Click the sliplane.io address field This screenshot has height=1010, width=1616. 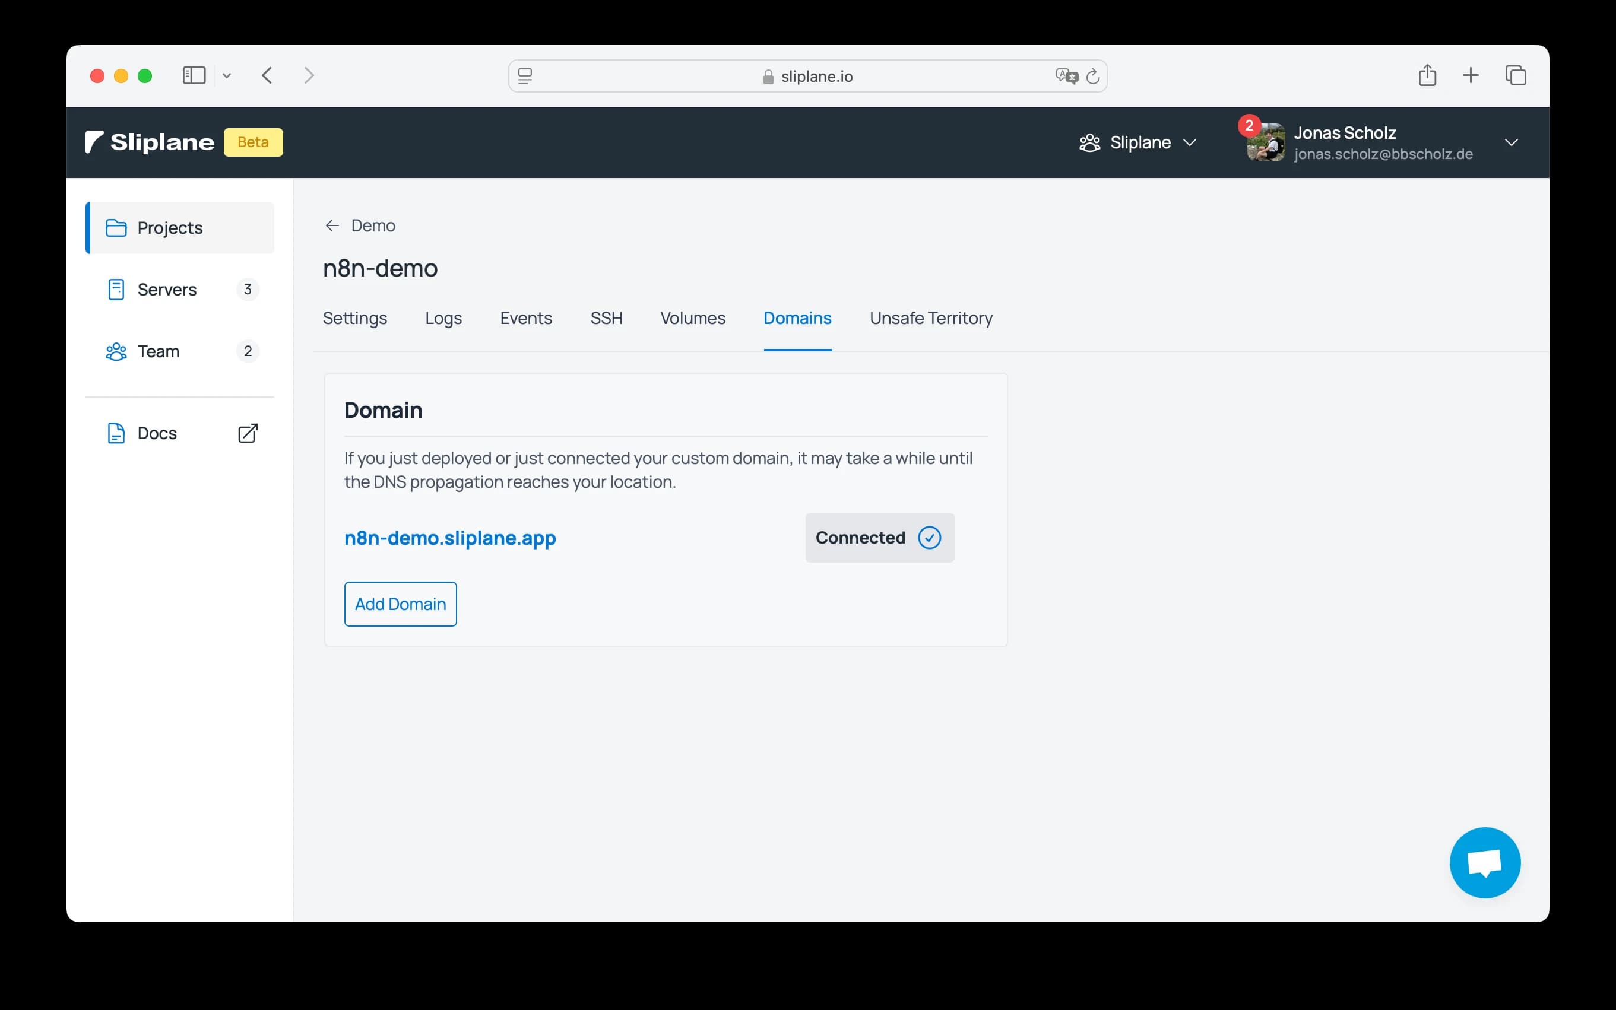(x=807, y=76)
